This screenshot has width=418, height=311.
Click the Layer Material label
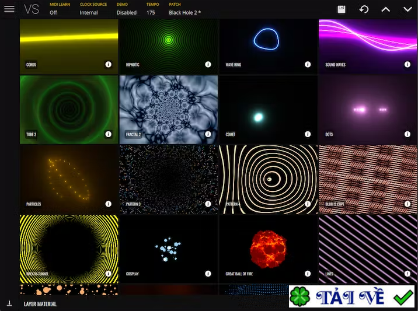pyautogui.click(x=40, y=304)
